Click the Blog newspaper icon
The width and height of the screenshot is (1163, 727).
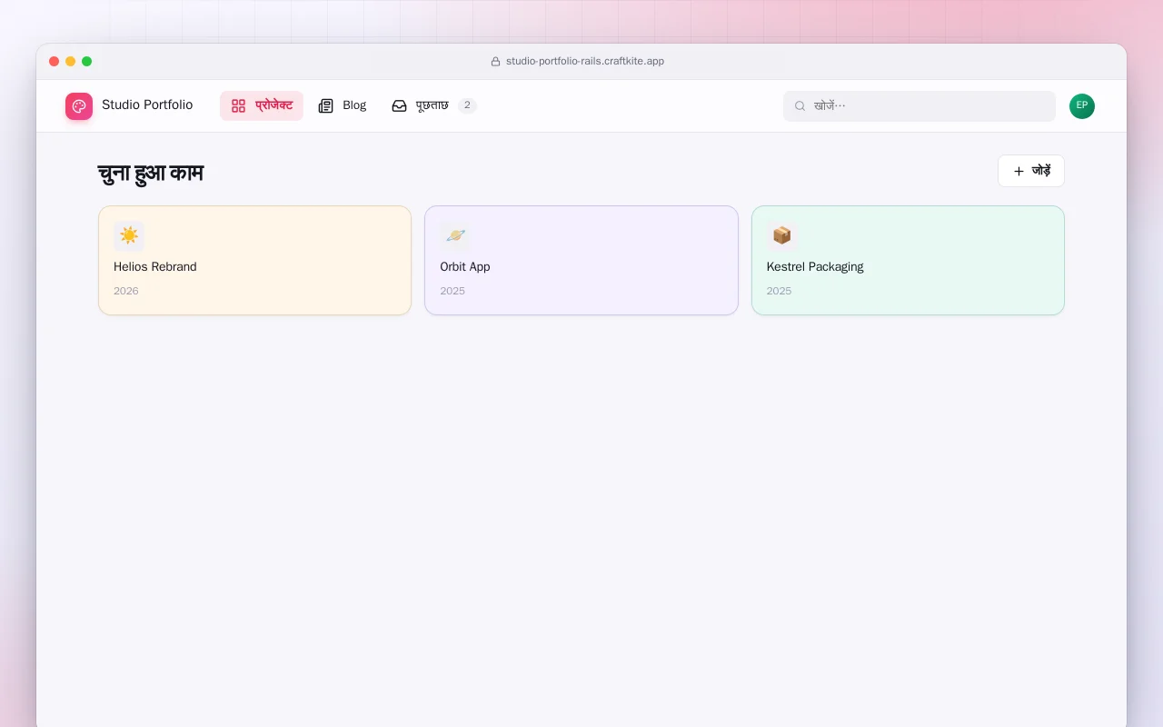pyautogui.click(x=326, y=106)
